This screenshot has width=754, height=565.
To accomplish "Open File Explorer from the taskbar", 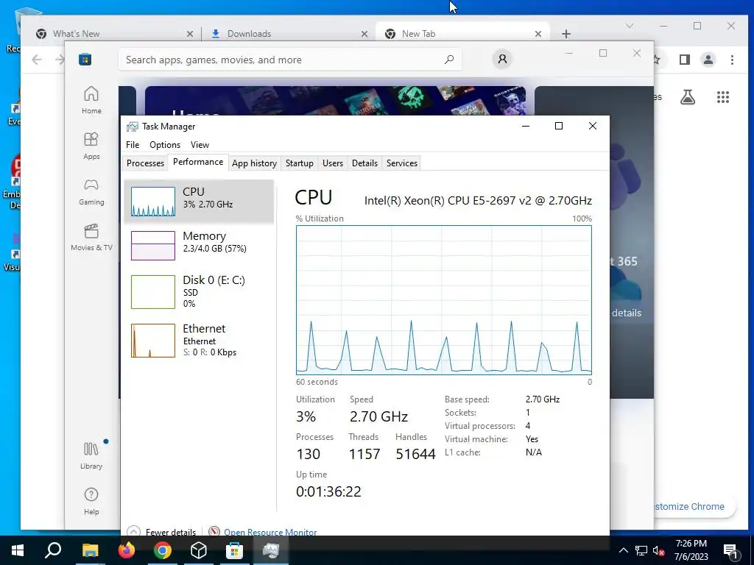I will [x=90, y=550].
